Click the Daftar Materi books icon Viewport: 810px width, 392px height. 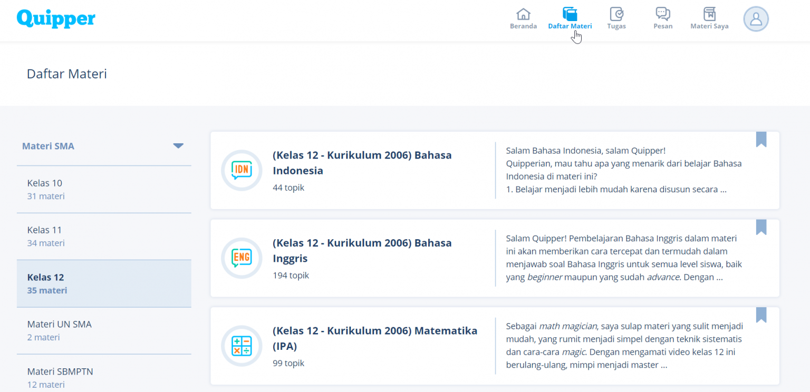(x=570, y=13)
